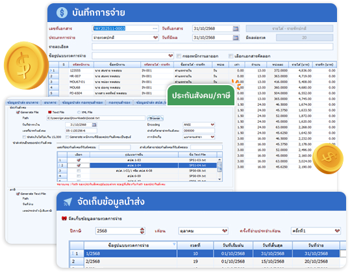The height and width of the screenshot is (273, 350).
Task: Toggle Generate Text File checkbox in tax section
Action: pos(18,194)
